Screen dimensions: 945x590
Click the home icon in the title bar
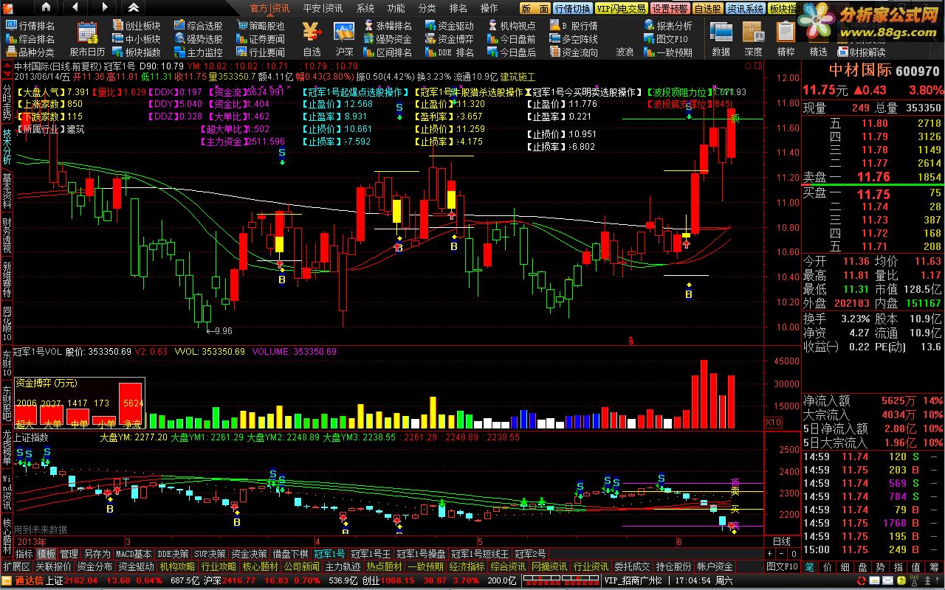click(46, 7)
